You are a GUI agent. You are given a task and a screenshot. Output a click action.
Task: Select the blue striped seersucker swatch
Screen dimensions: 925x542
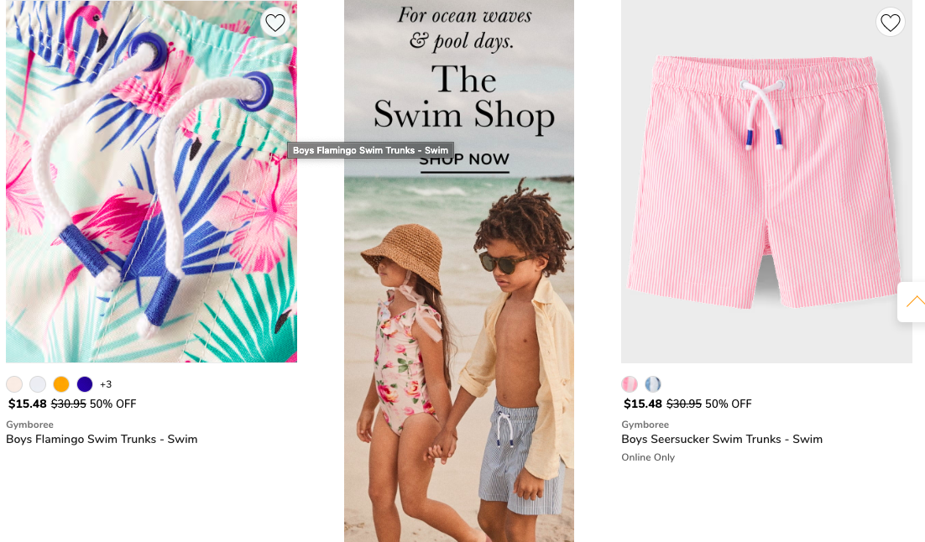[653, 384]
